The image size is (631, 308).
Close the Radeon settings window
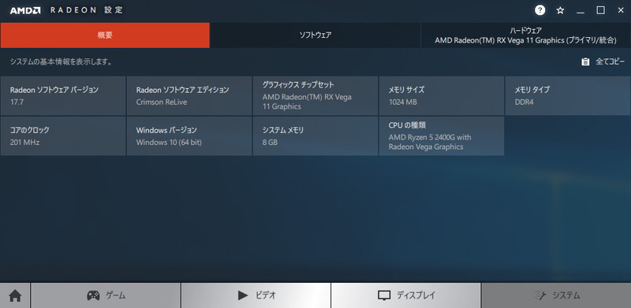pyautogui.click(x=621, y=10)
